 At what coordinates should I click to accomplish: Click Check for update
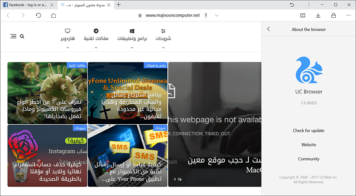(x=308, y=131)
